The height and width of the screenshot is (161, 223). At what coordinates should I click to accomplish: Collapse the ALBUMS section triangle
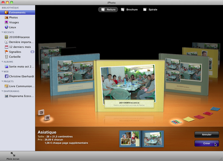tap(2, 62)
